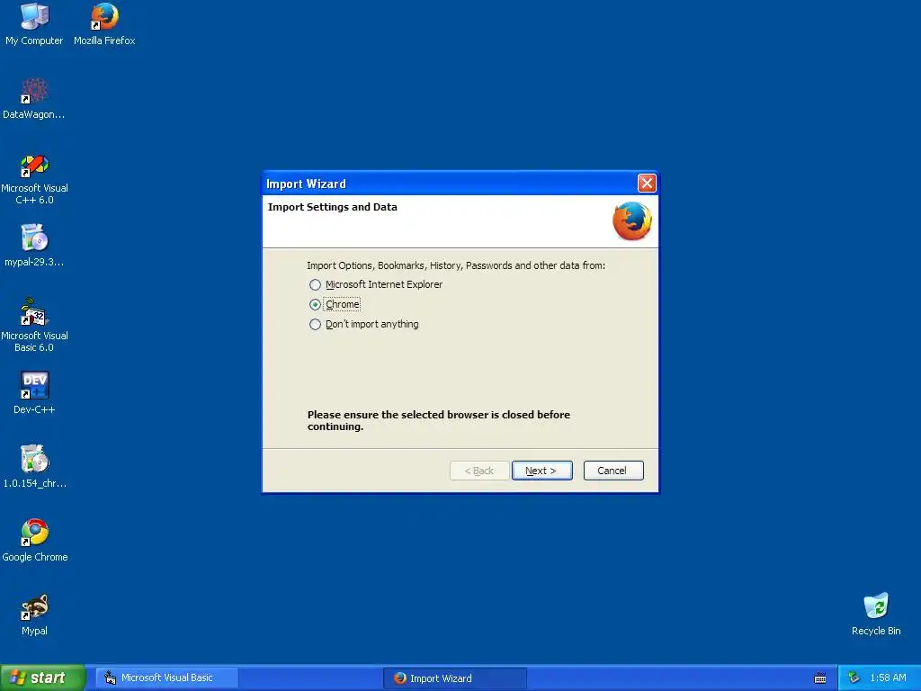
Task: Click the keyboard icon on the taskbar
Action: [820, 678]
